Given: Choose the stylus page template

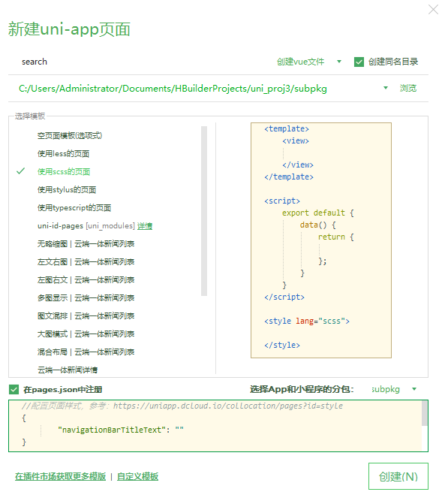Looking at the screenshot, I should 67,189.
